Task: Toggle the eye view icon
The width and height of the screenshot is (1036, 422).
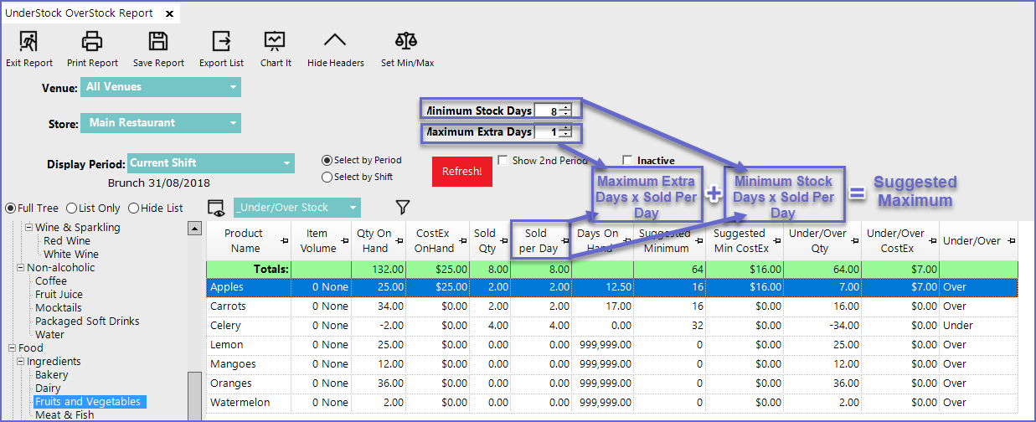Action: (217, 208)
